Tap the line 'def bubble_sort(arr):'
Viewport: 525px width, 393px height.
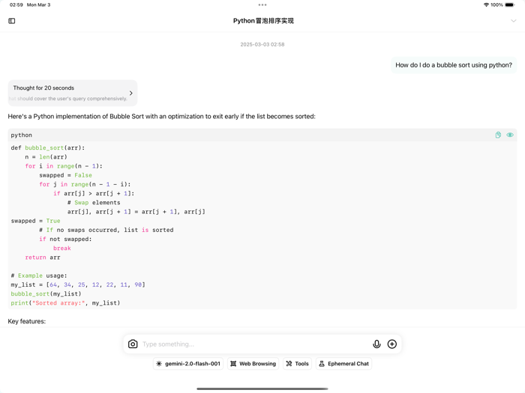(x=48, y=147)
